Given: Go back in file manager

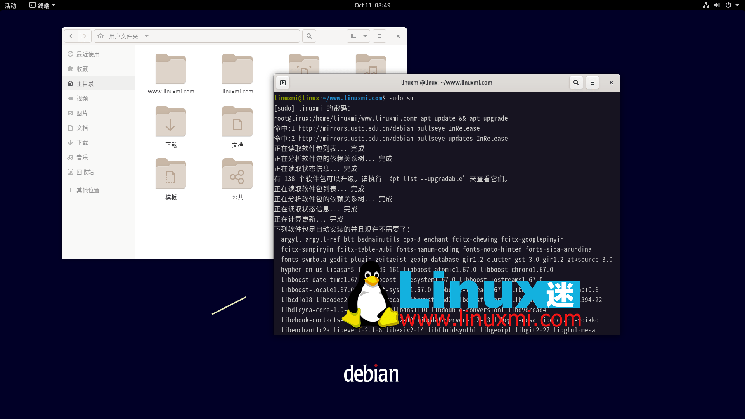Looking at the screenshot, I should 71,36.
